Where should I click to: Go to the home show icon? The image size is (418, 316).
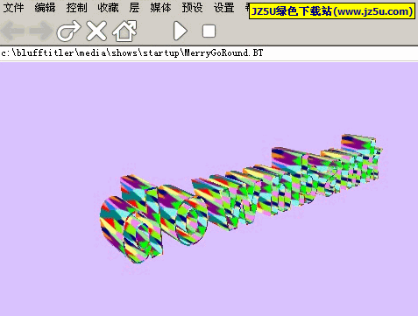click(x=125, y=31)
